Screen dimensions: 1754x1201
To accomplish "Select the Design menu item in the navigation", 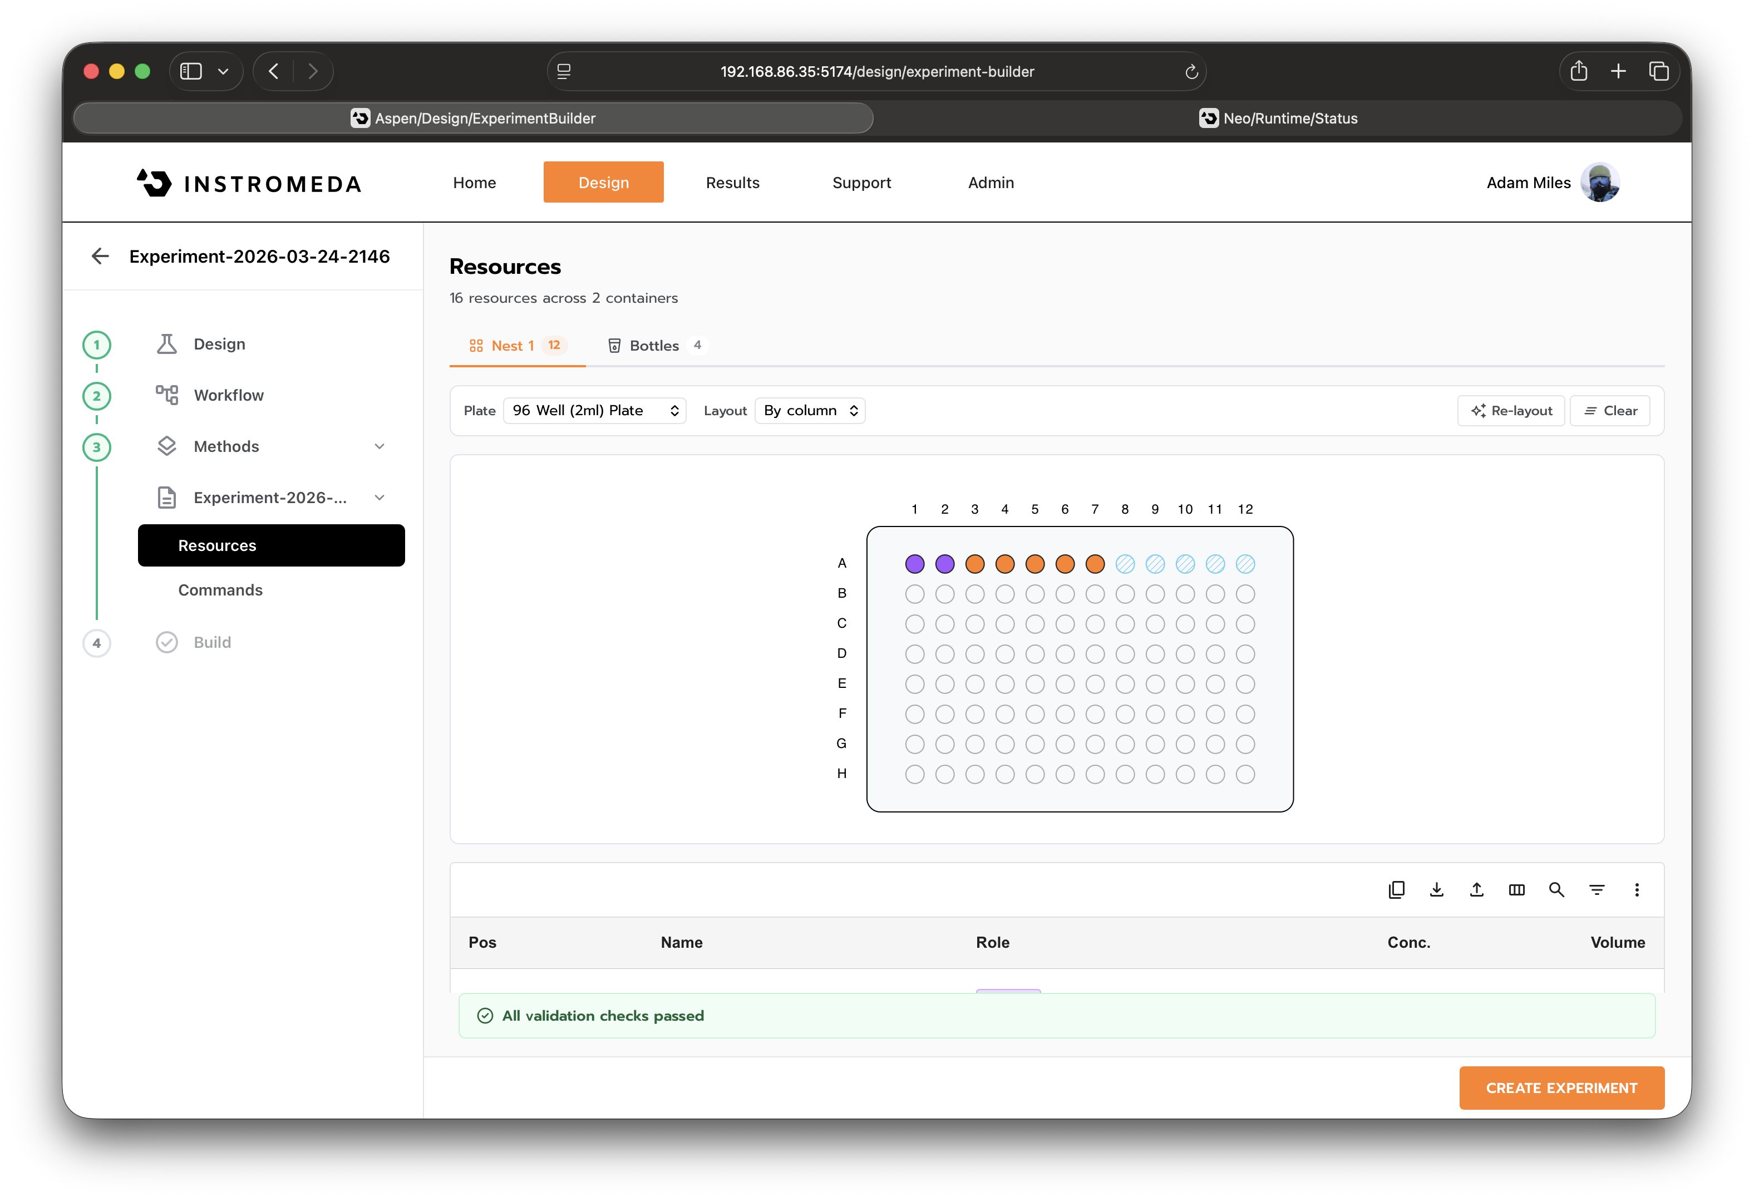I will [x=603, y=182].
